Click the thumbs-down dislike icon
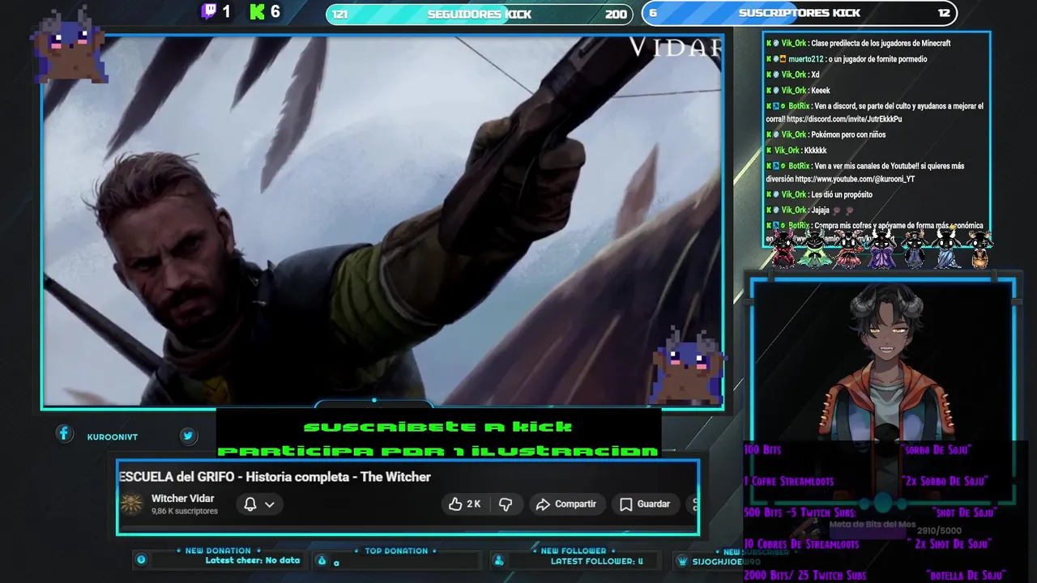 click(506, 504)
